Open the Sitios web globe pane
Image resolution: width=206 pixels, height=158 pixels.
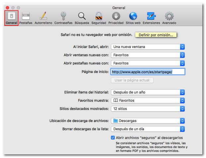[133, 18]
